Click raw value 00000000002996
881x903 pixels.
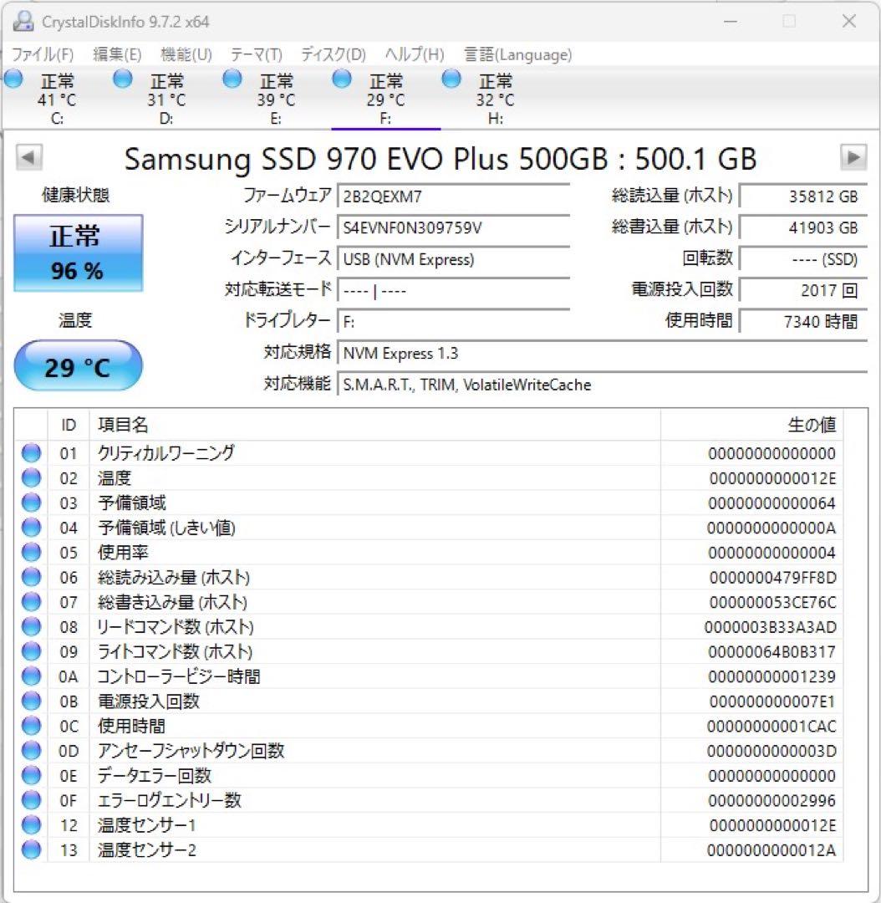772,800
